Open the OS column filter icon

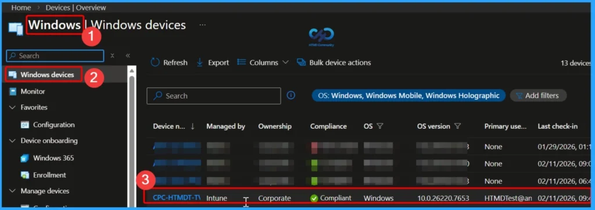pyautogui.click(x=379, y=126)
